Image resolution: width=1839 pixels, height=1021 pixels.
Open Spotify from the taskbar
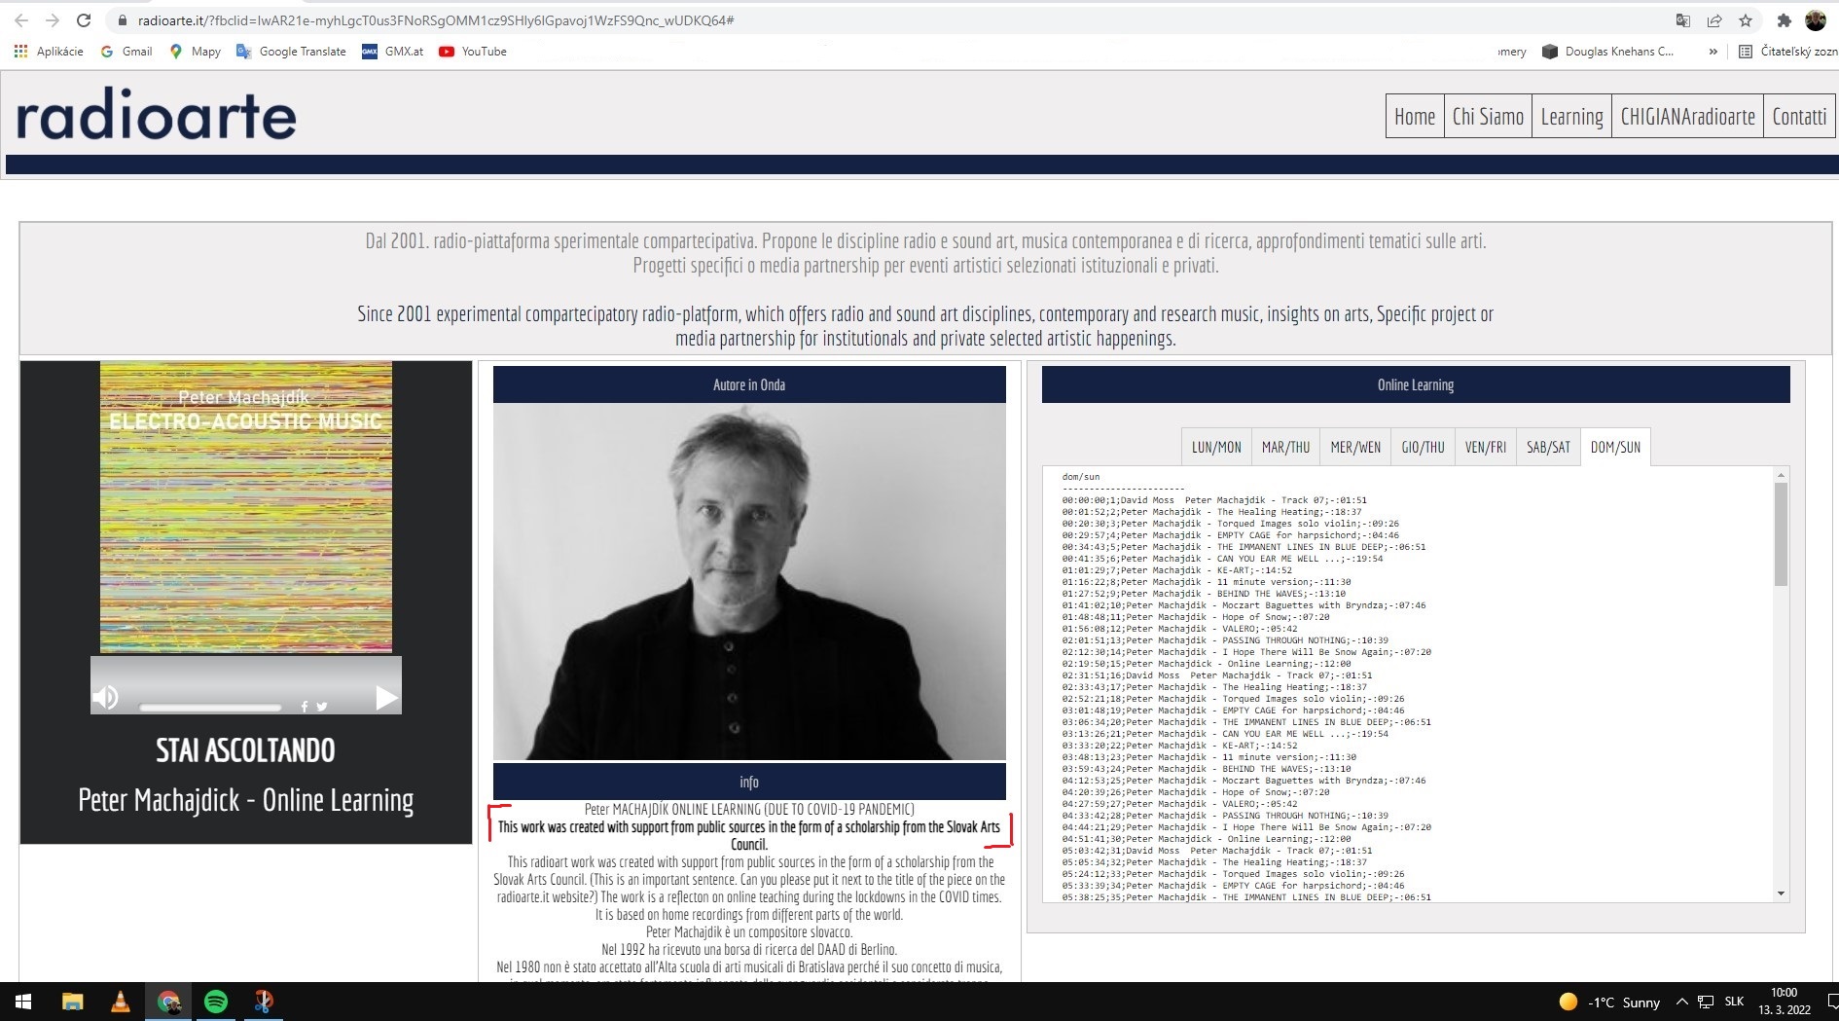coord(216,1001)
